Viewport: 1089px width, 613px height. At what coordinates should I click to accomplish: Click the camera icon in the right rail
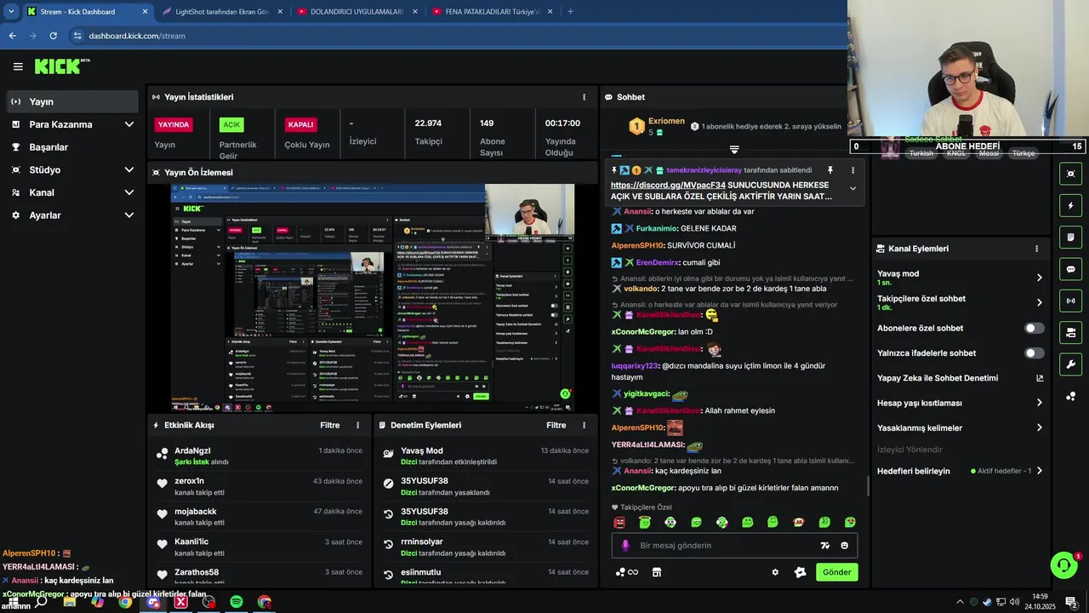click(x=1070, y=332)
